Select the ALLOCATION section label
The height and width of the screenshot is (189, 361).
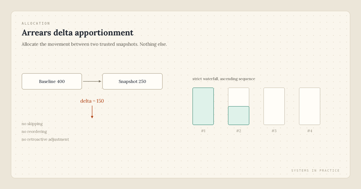tap(36, 23)
